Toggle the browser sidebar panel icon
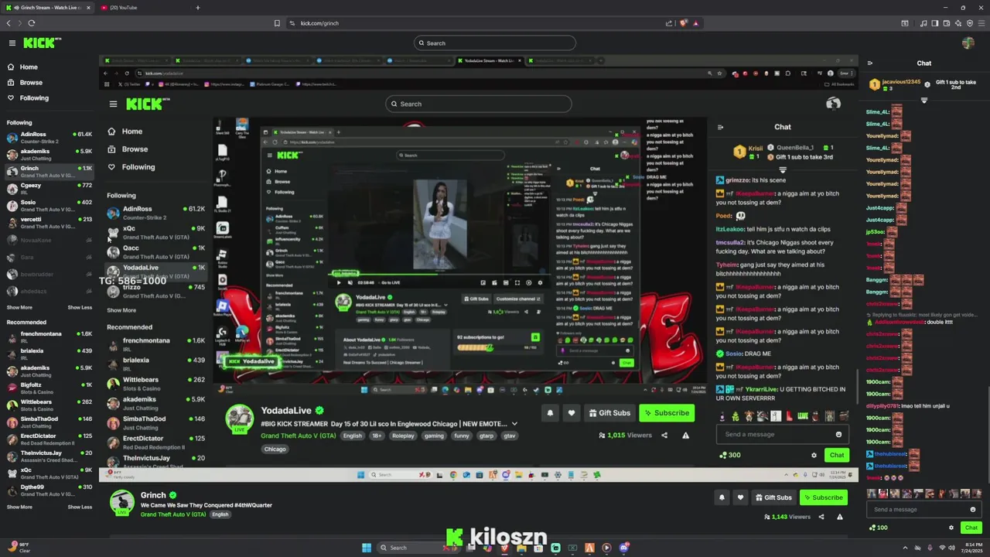This screenshot has width=990, height=557. [934, 23]
